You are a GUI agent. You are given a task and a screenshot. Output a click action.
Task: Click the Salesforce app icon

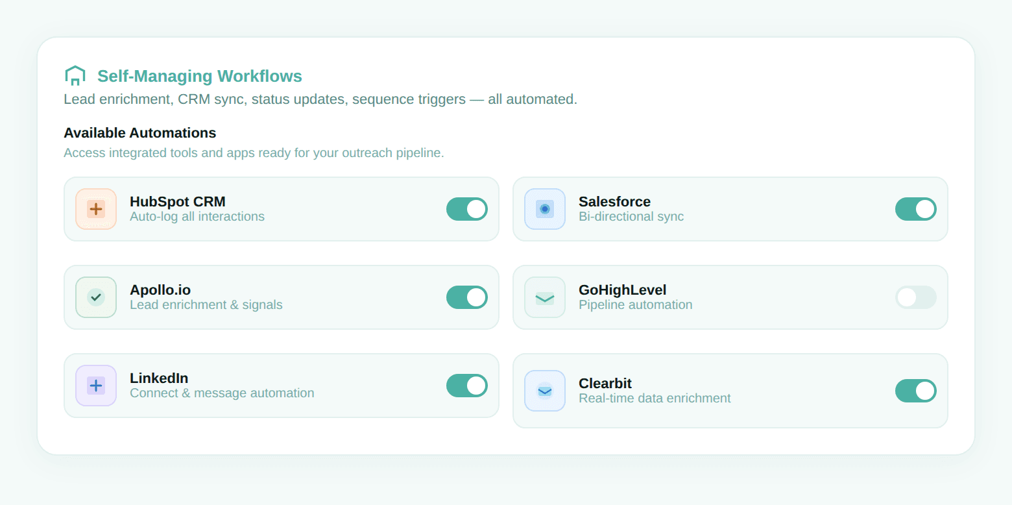coord(544,209)
